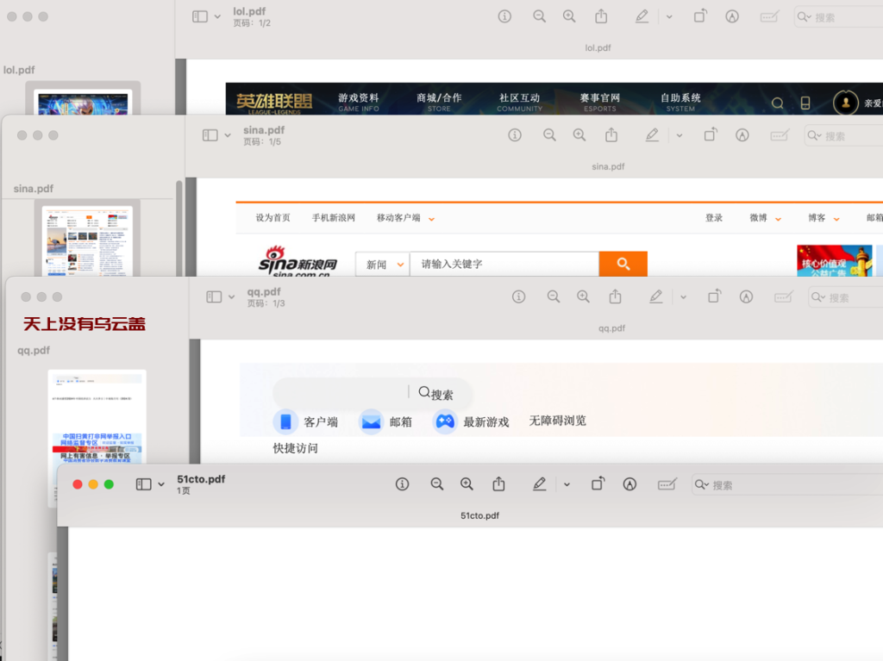
Task: Open sidebar view menu in 51cto.pdf window
Action: tap(161, 484)
